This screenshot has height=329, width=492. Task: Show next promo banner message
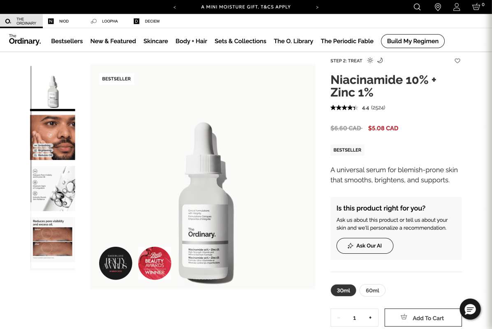point(317,7)
